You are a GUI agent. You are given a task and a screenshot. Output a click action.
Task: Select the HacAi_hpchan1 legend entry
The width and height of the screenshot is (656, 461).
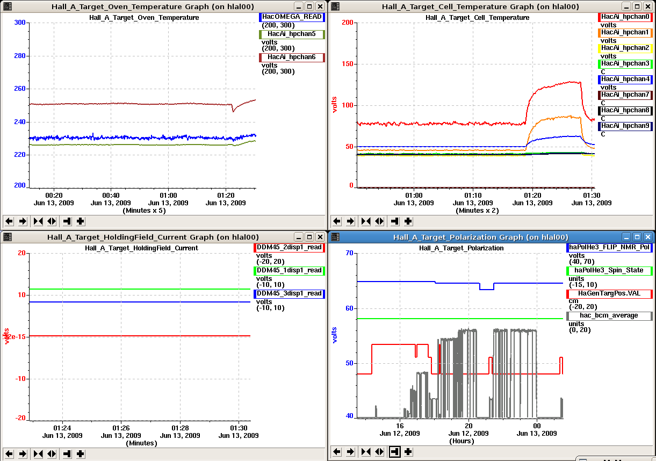[x=625, y=32]
